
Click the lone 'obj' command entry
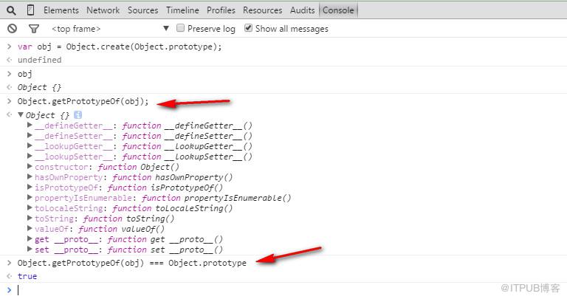click(x=24, y=74)
